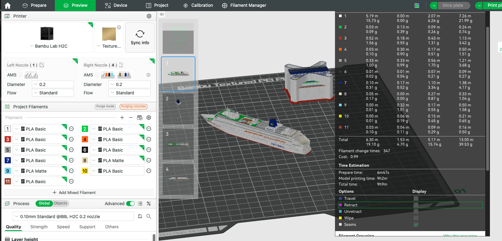Screen dimensions: 502x241
Task: Open printer settings gear in Printer header
Action: [149, 16]
